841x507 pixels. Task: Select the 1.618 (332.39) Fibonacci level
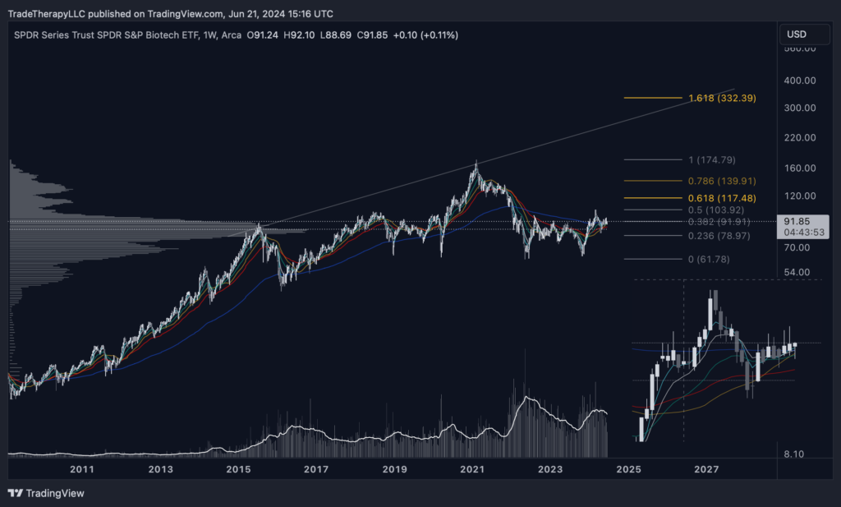pos(720,98)
